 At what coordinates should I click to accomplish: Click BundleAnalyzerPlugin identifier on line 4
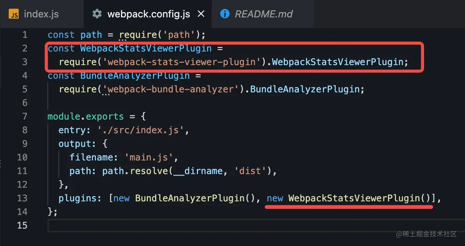point(135,76)
